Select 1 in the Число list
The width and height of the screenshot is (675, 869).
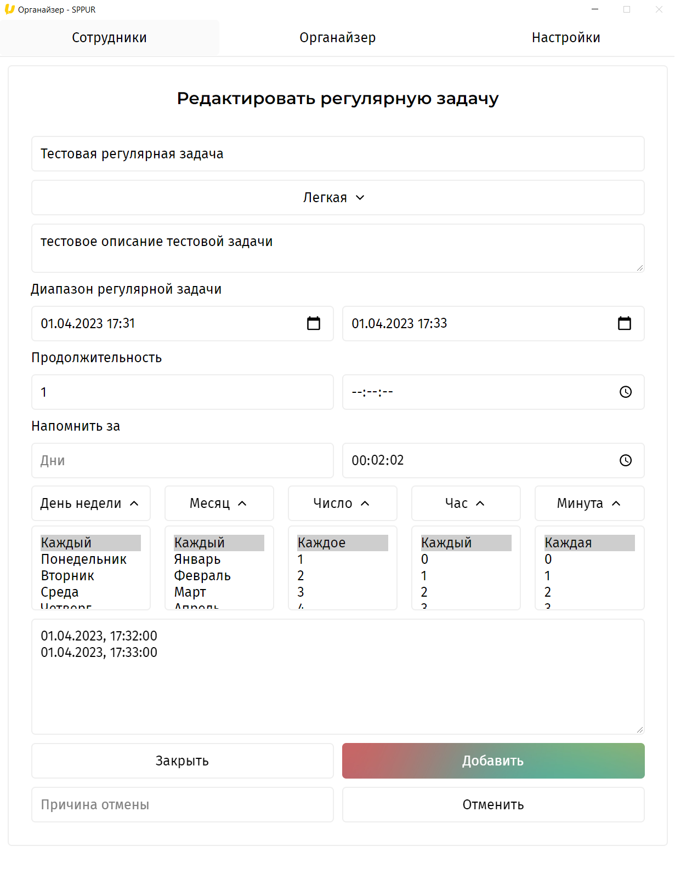pyautogui.click(x=343, y=559)
